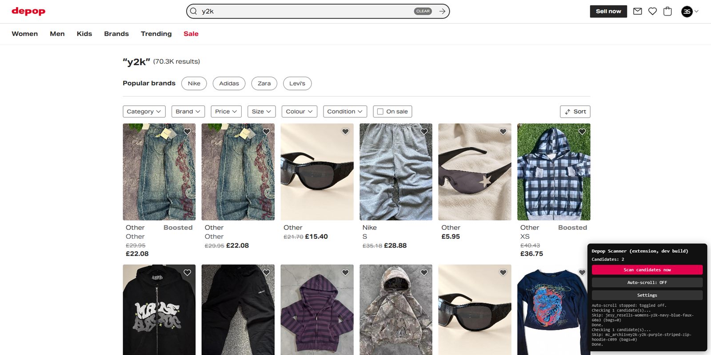
Task: Click the Sell now button
Action: point(608,11)
